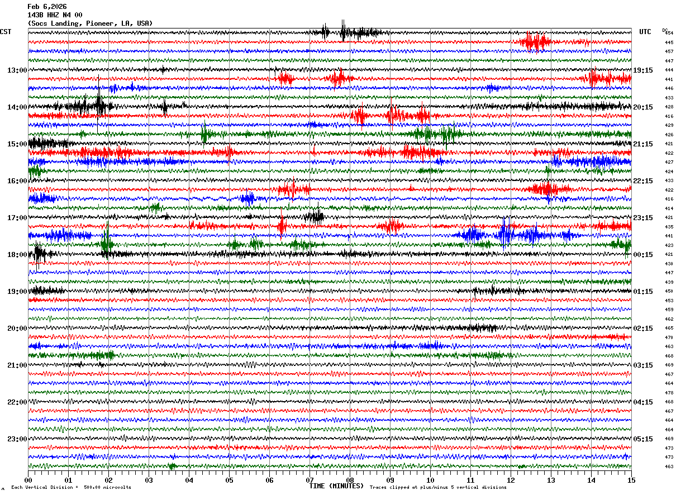Click the DC offset value '478'
This screenshot has height=495, width=676.
pyautogui.click(x=669, y=393)
